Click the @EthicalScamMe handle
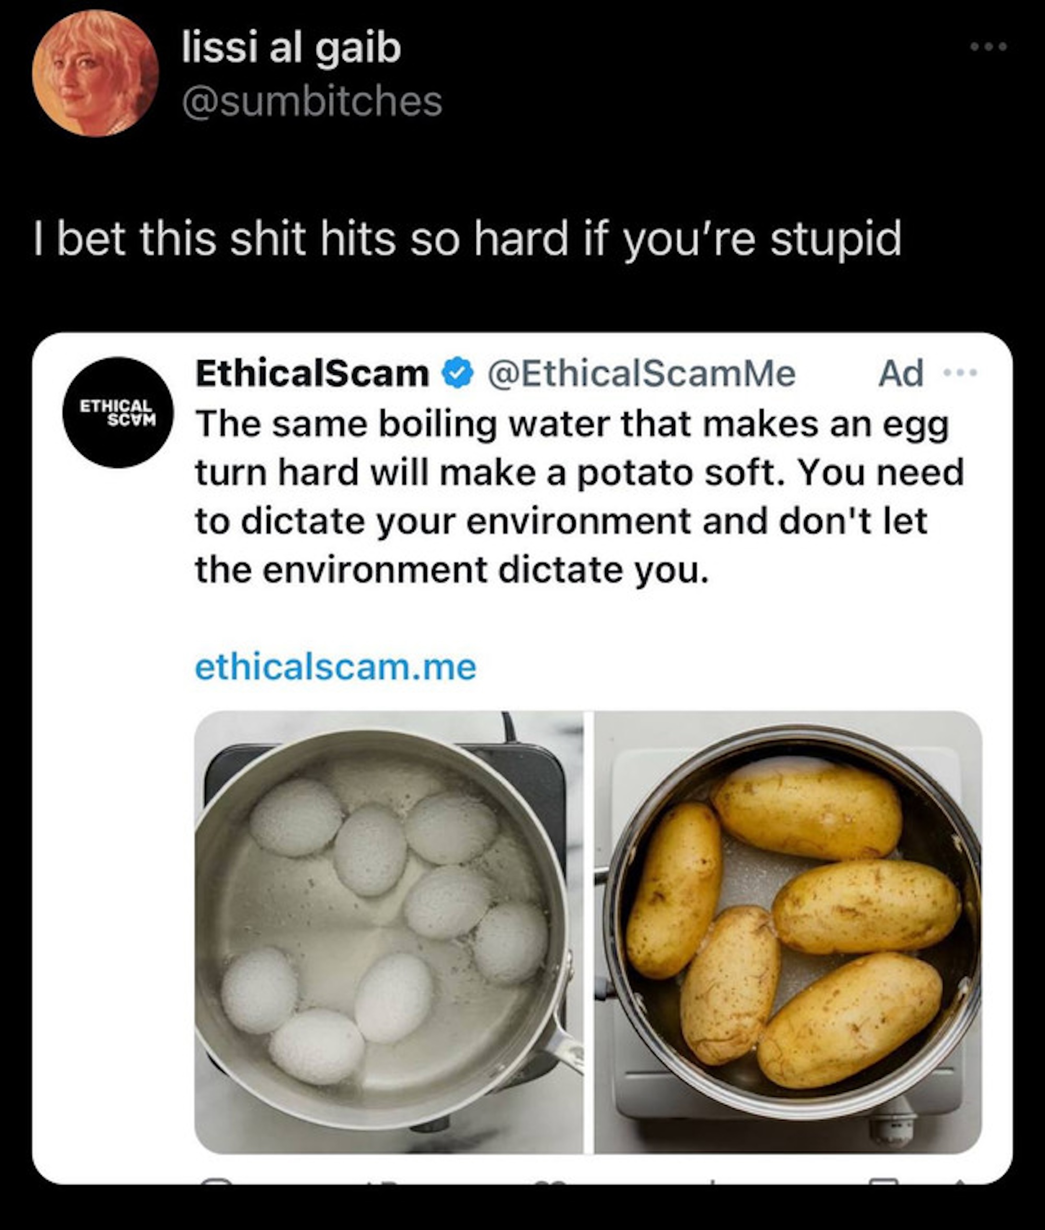 tap(641, 373)
